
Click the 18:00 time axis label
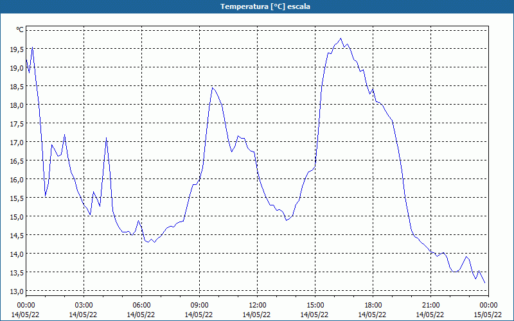373,306
